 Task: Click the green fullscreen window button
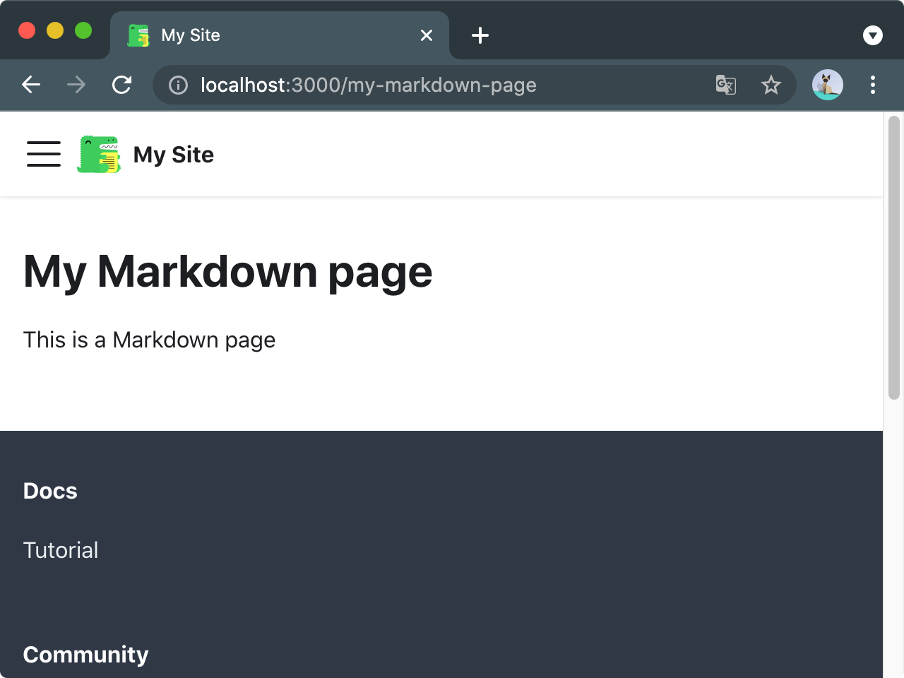83,30
